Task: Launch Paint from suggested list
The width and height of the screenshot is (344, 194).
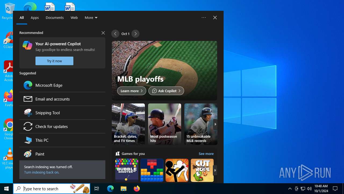Action: [x=62, y=154]
